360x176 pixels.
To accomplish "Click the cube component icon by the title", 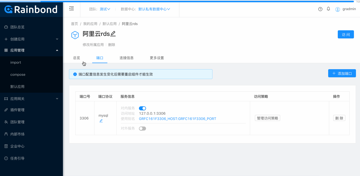I will coord(75,35).
